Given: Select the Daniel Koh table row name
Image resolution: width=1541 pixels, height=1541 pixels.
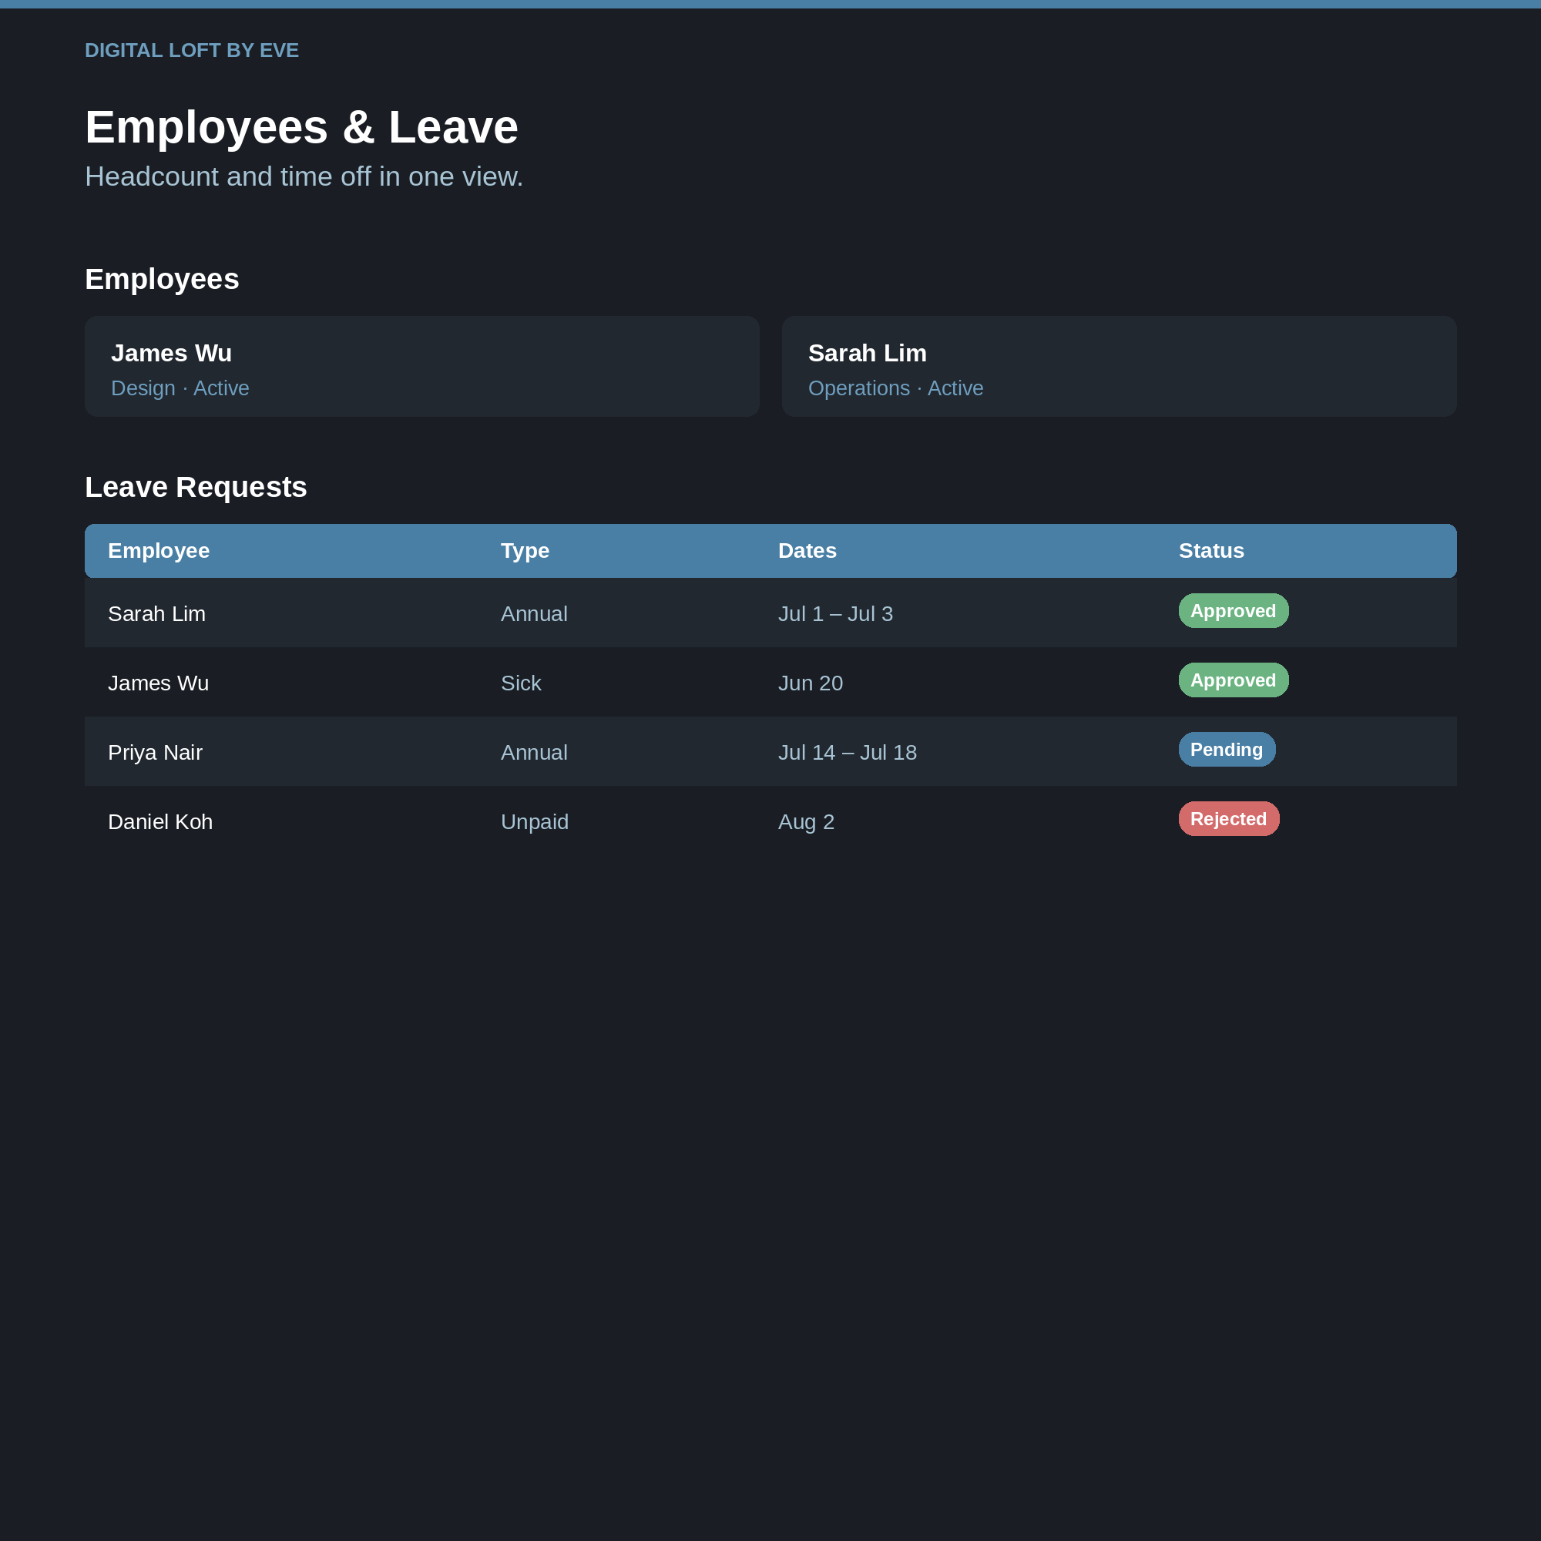Looking at the screenshot, I should tap(160, 822).
